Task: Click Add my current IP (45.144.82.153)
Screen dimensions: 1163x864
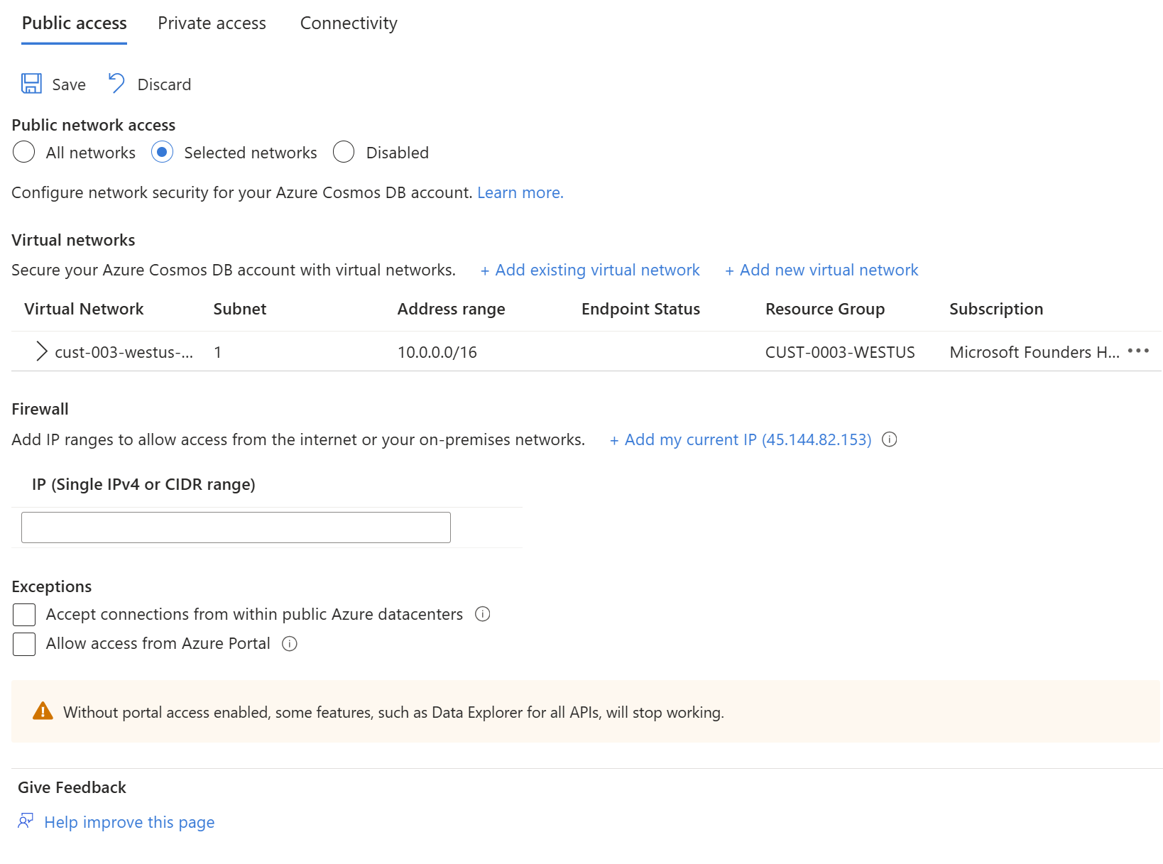Action: point(741,439)
